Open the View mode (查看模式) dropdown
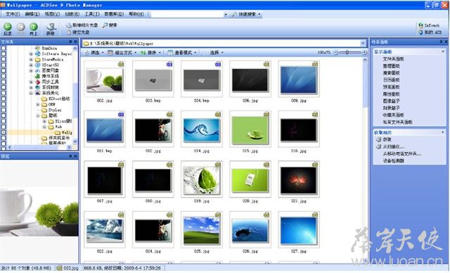 point(182,53)
